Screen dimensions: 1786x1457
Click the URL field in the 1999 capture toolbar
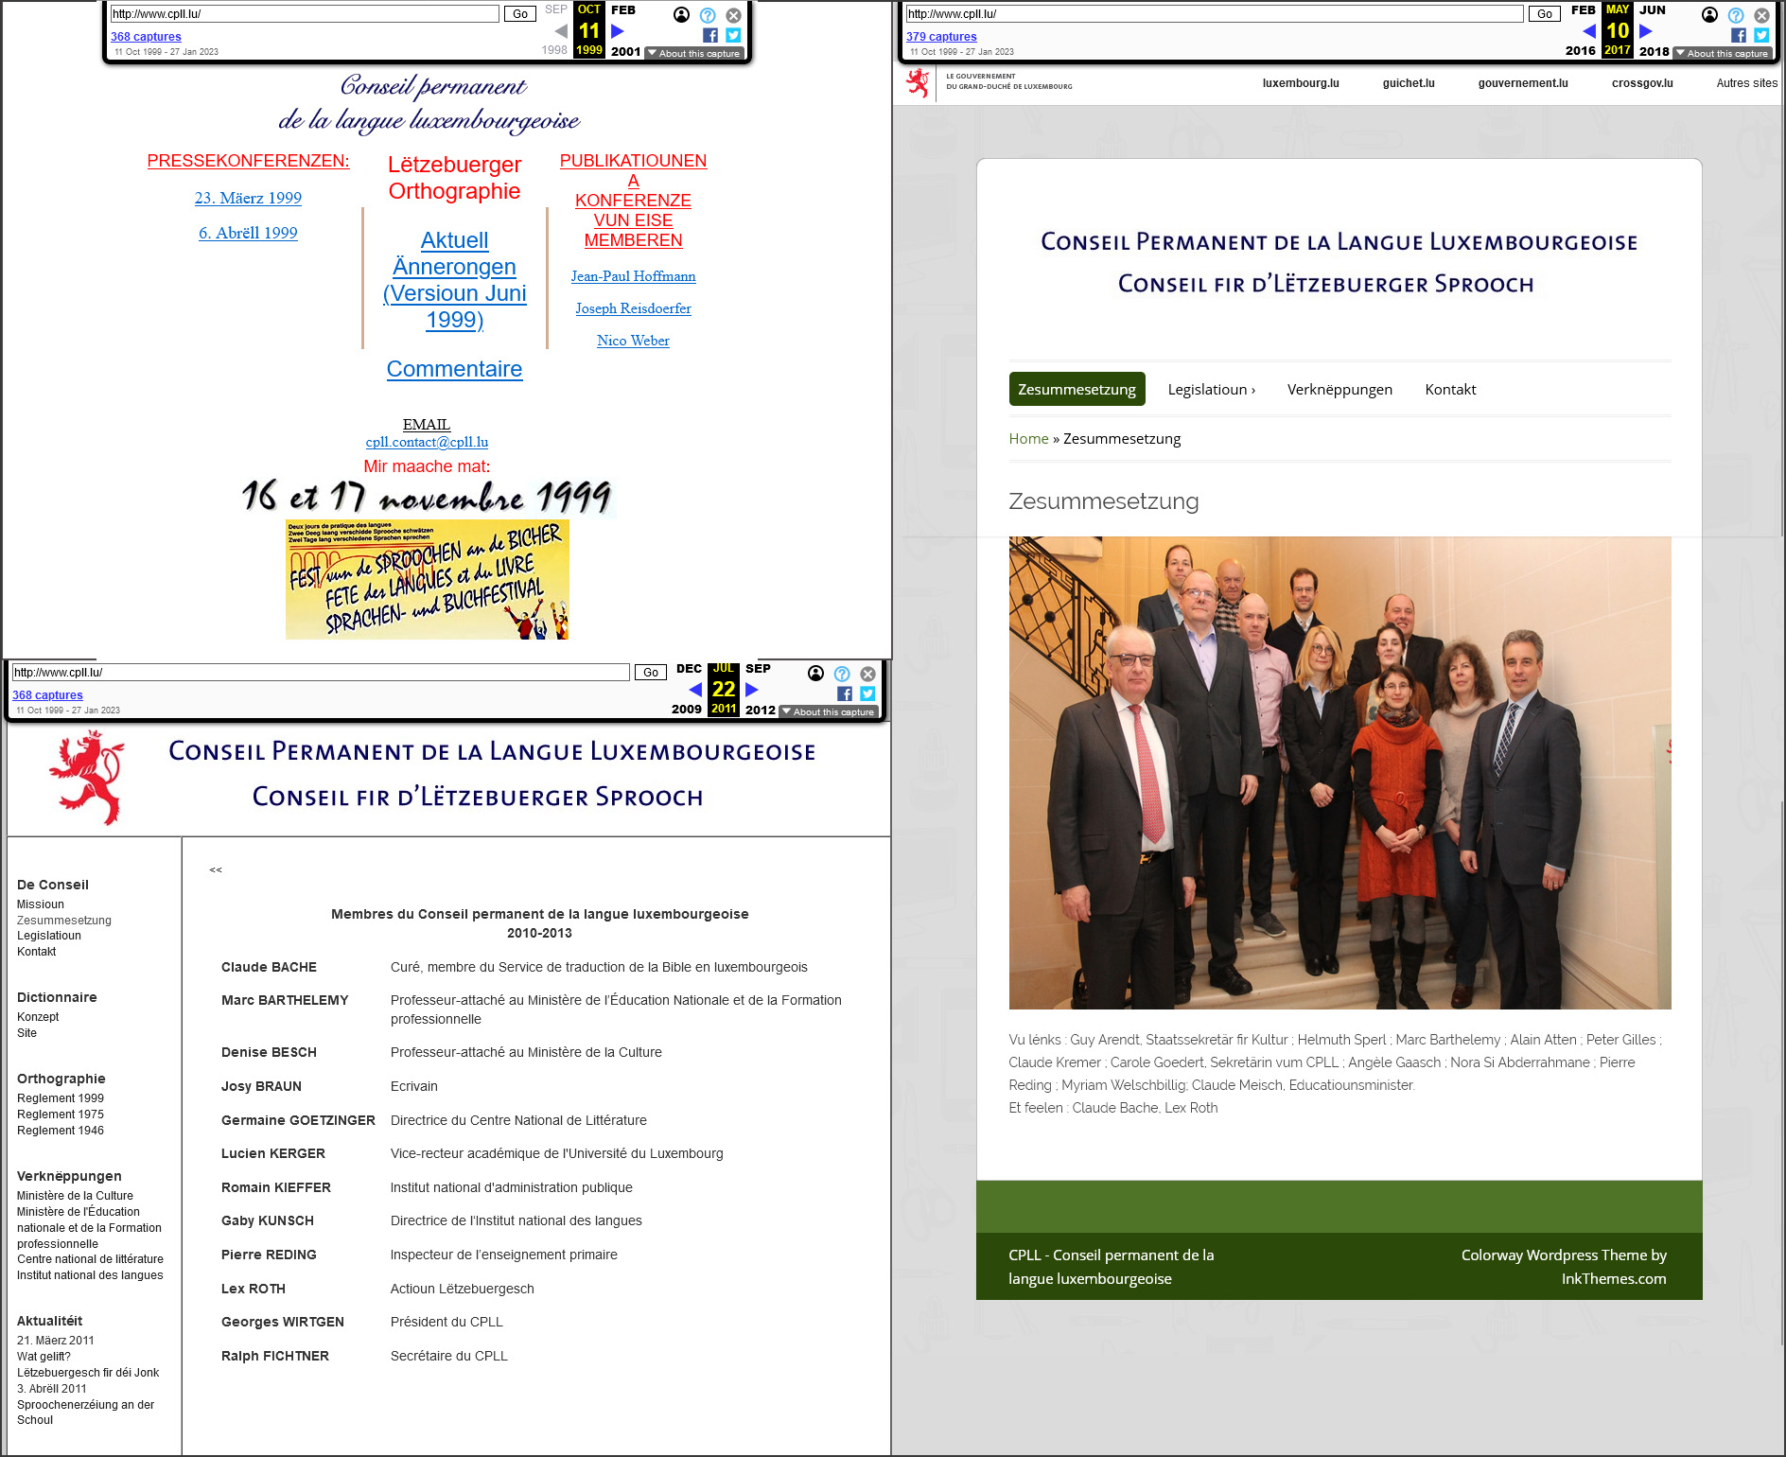pyautogui.click(x=305, y=14)
